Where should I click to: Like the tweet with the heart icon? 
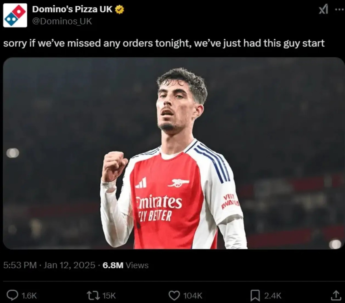coord(174,295)
